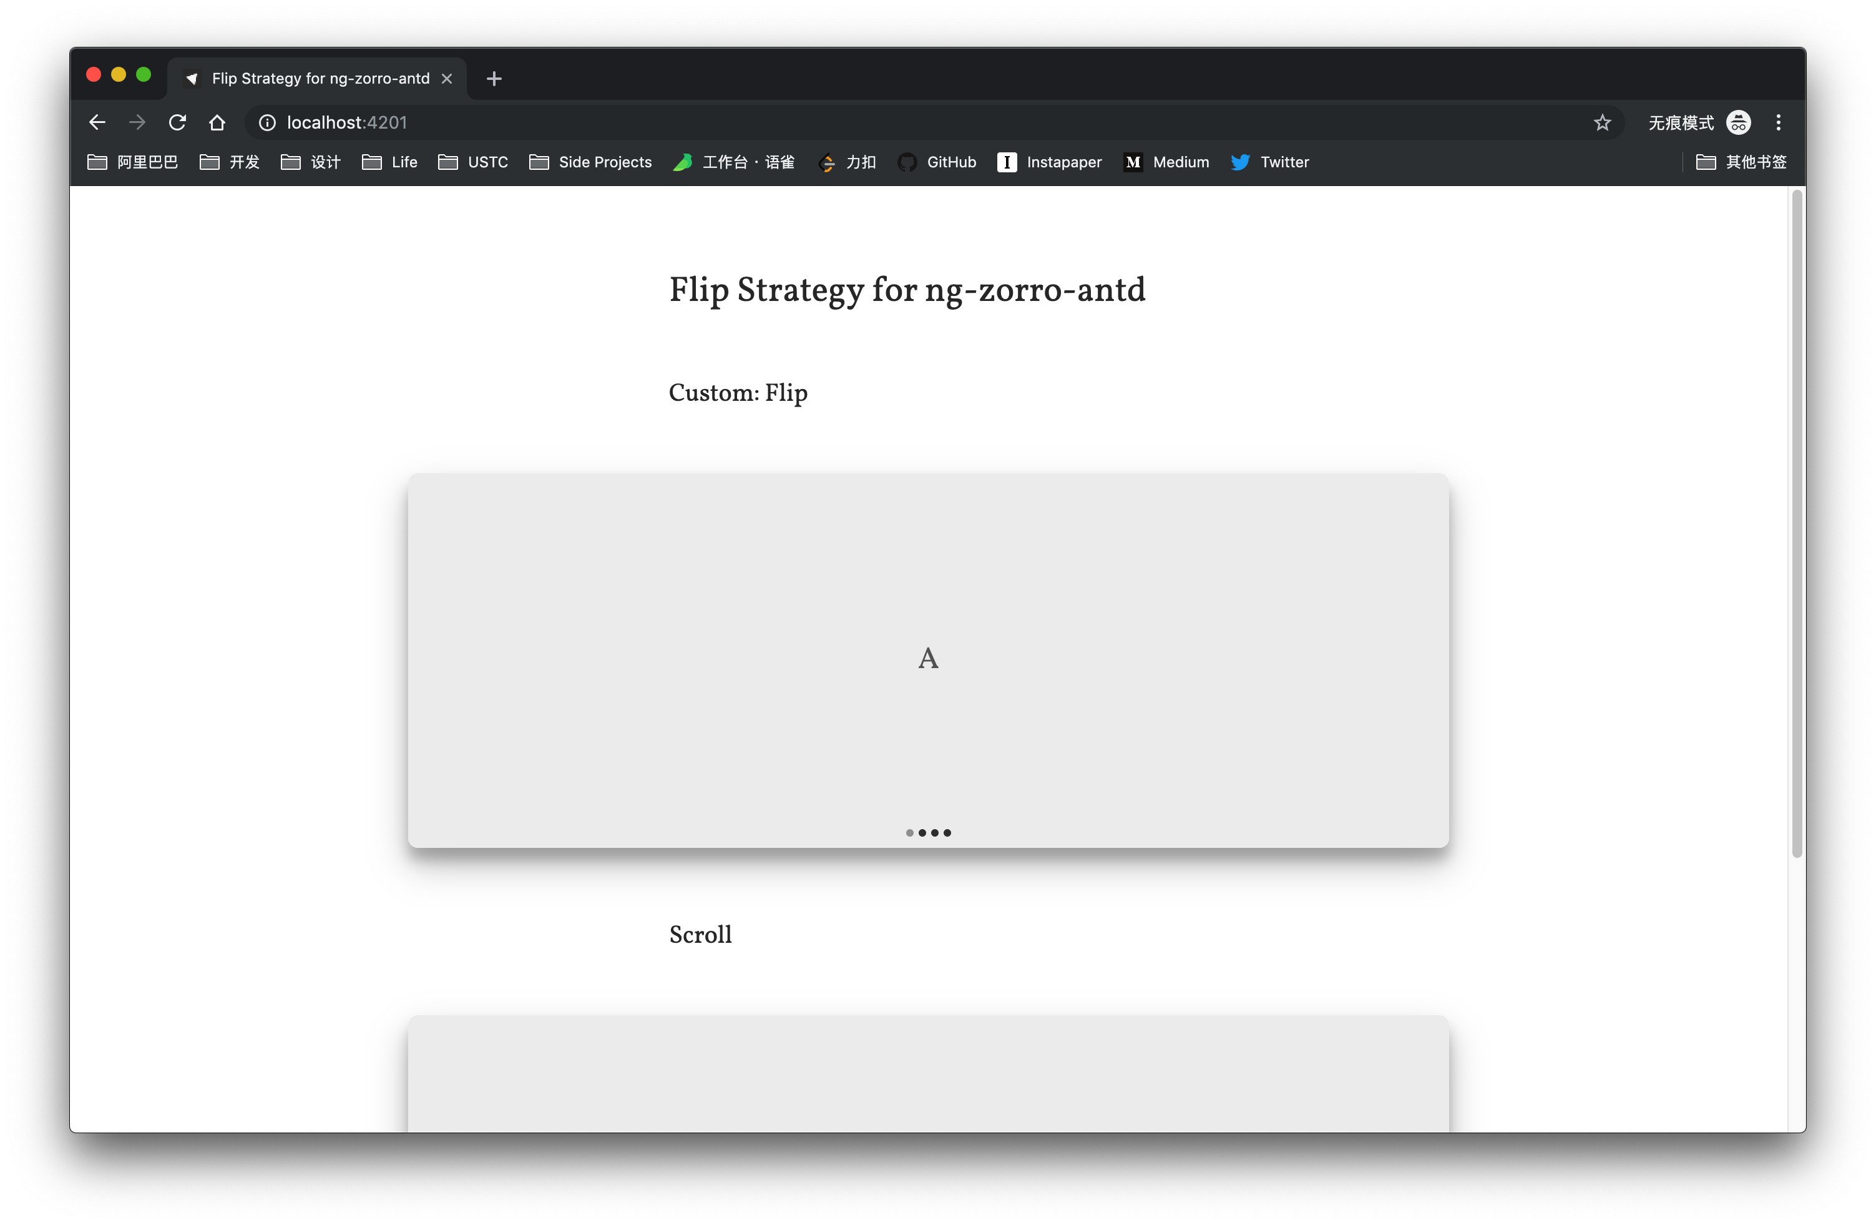Open a new tab with plus button
This screenshot has height=1225, width=1876.
(494, 78)
